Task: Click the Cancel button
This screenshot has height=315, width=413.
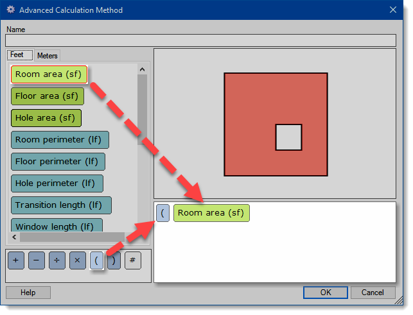Action: pos(373,293)
